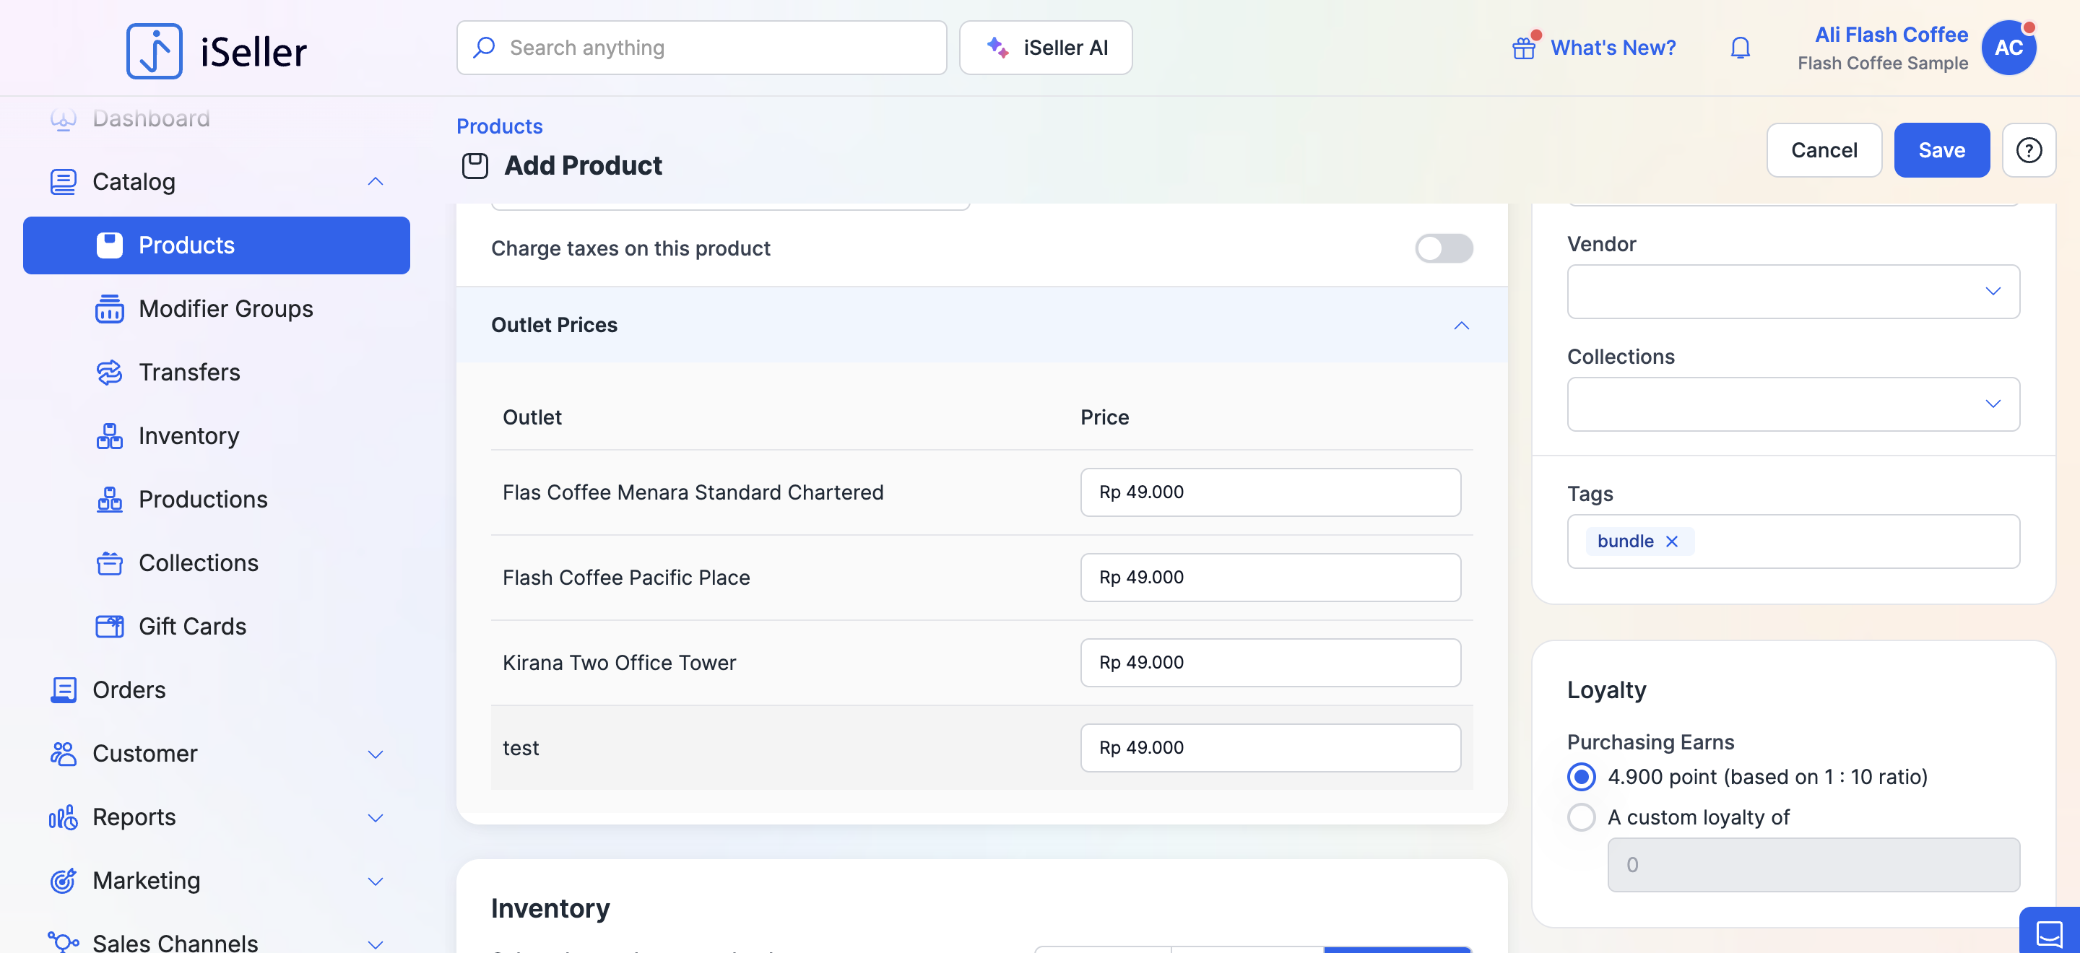
Task: Go to Dashboard
Action: click(151, 118)
